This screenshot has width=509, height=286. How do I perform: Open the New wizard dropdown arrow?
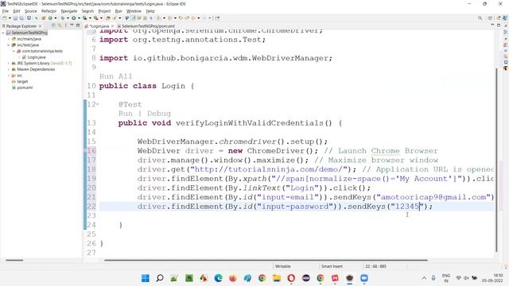point(10,18)
